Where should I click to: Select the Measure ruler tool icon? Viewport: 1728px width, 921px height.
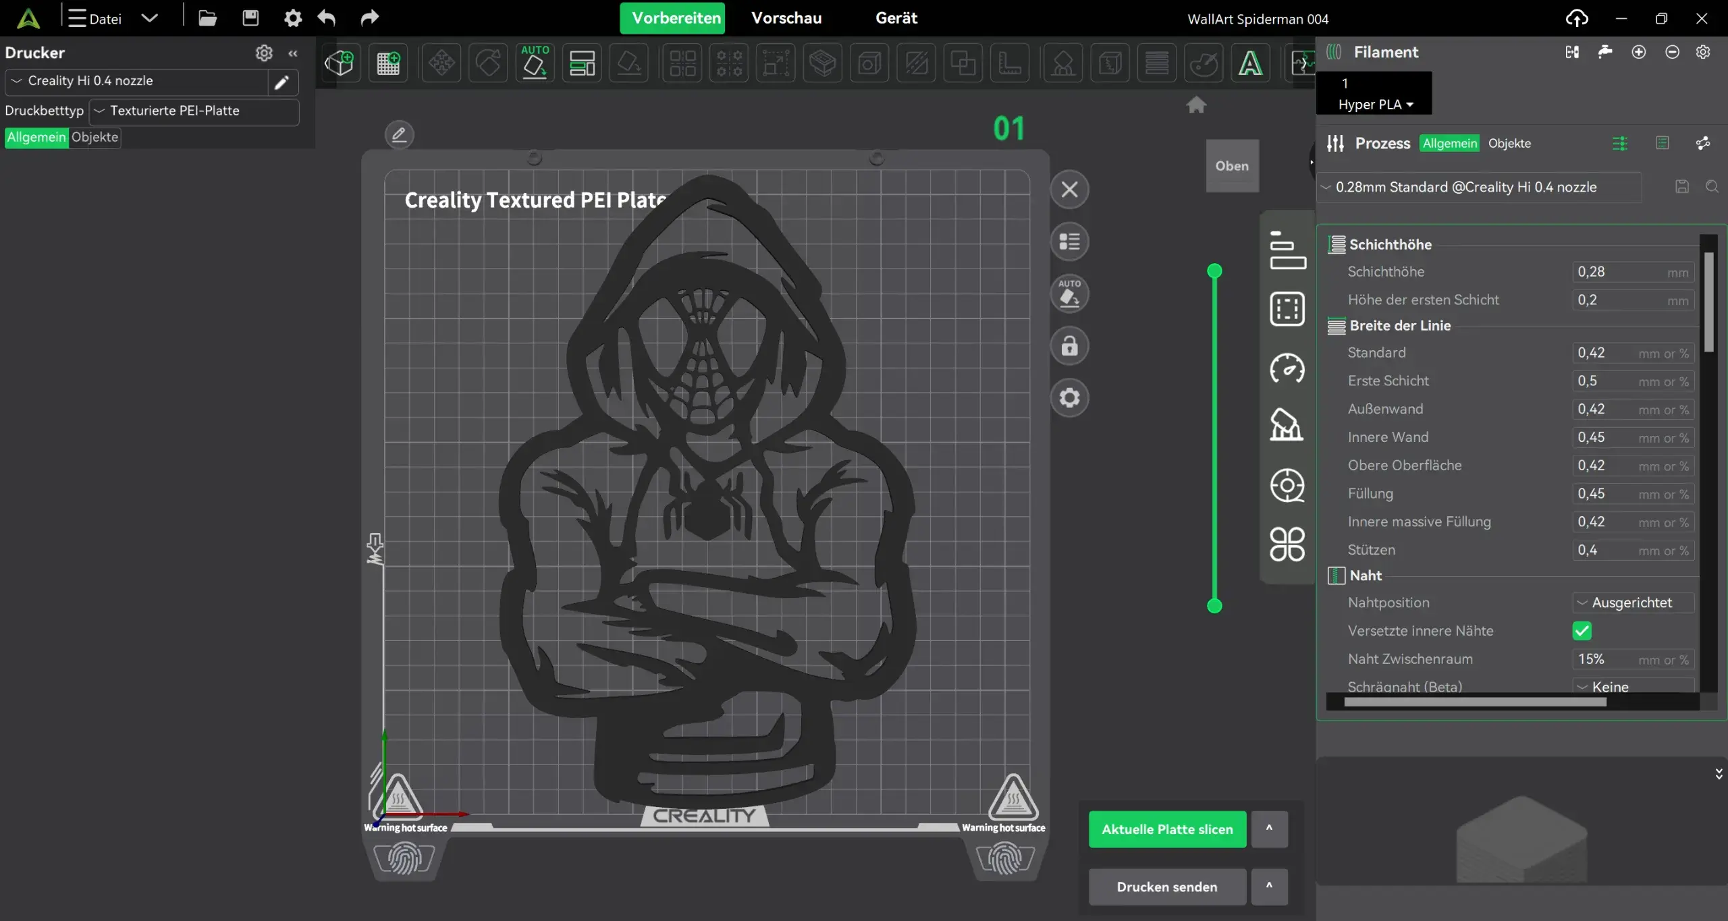click(1010, 63)
